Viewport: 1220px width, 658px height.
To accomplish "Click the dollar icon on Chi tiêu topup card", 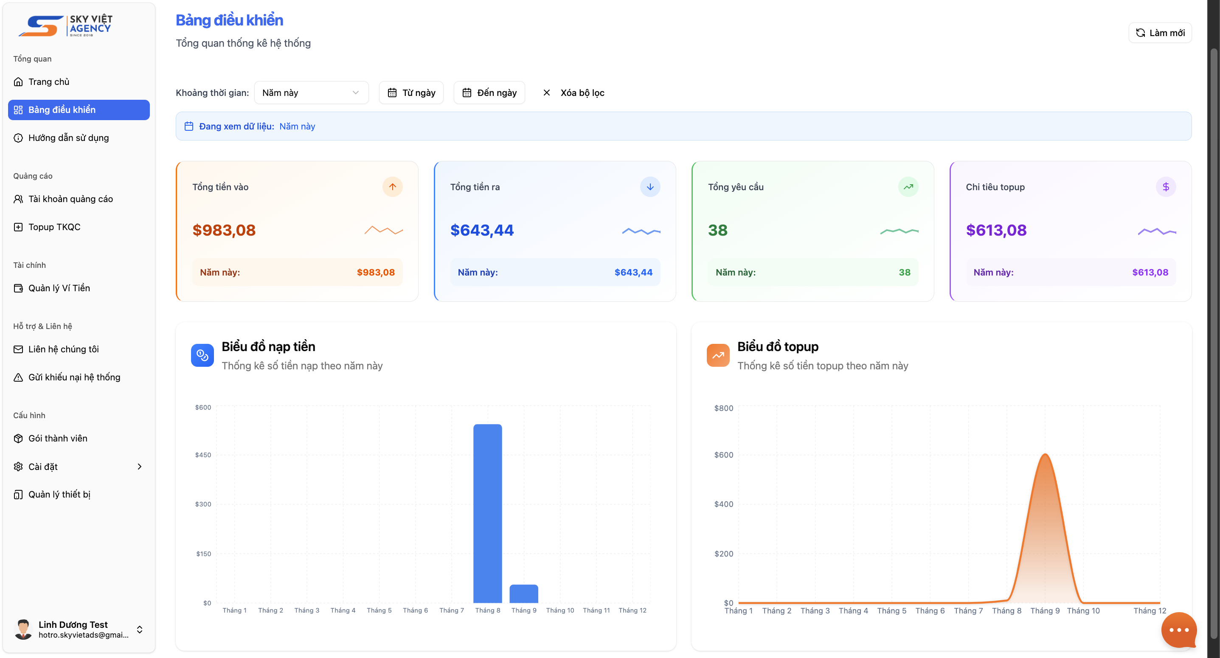I will 1166,187.
